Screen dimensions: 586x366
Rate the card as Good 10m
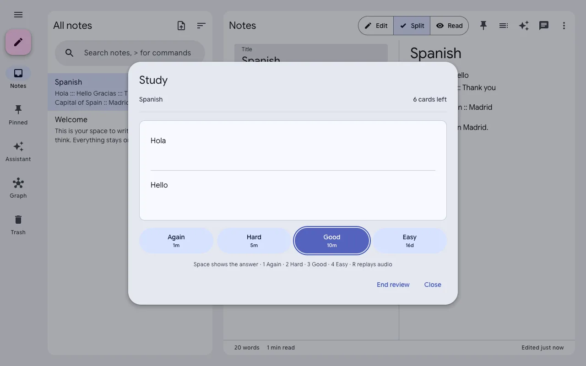[332, 241]
